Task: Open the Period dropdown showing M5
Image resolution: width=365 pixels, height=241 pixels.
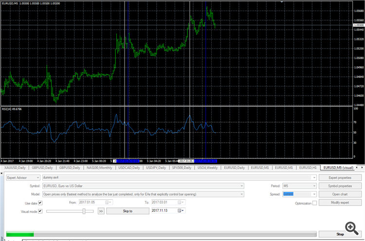Action: [x=314, y=186]
